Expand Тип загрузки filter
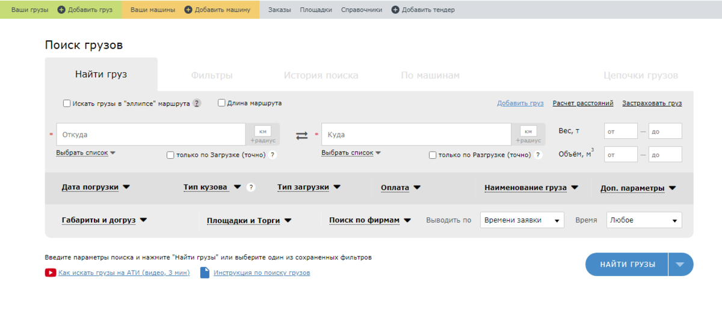 (x=309, y=187)
